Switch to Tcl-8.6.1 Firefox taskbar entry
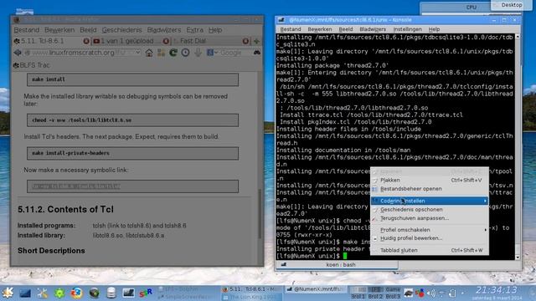Viewport: 536px width, 301px height. coord(251,289)
